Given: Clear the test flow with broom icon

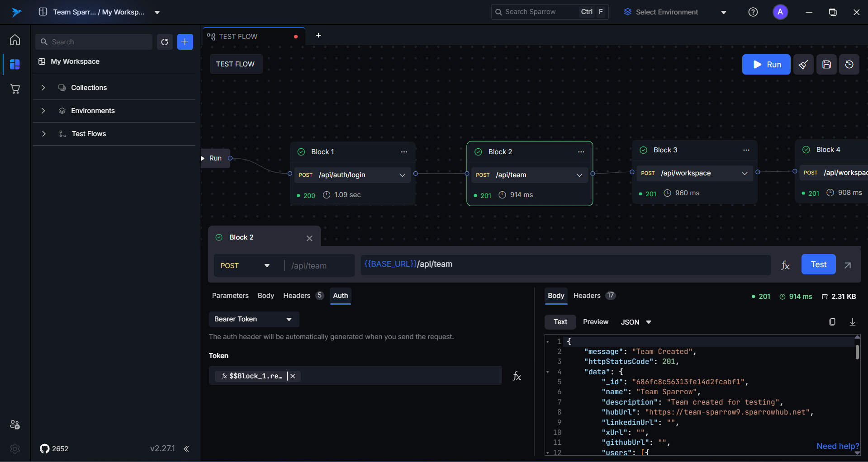Looking at the screenshot, I should tap(803, 65).
